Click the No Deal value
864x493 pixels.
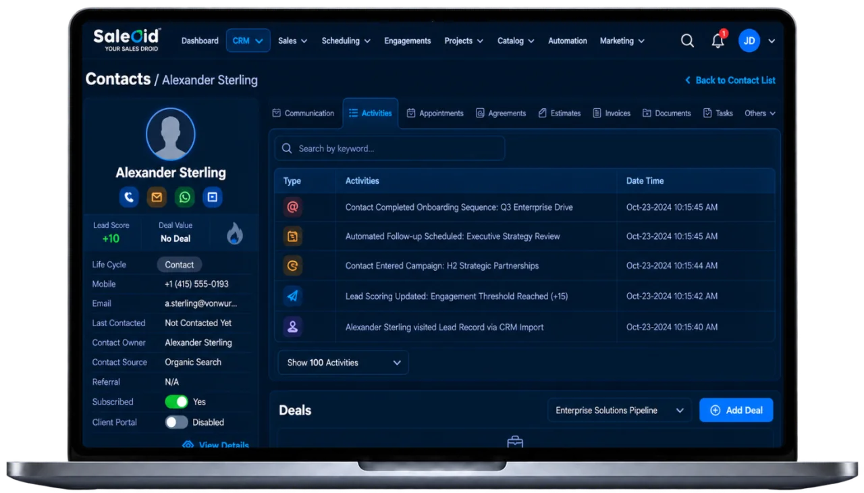pos(175,238)
